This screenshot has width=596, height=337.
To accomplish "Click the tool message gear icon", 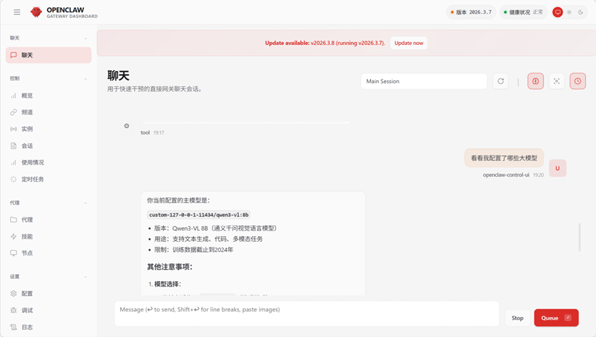I will point(126,126).
